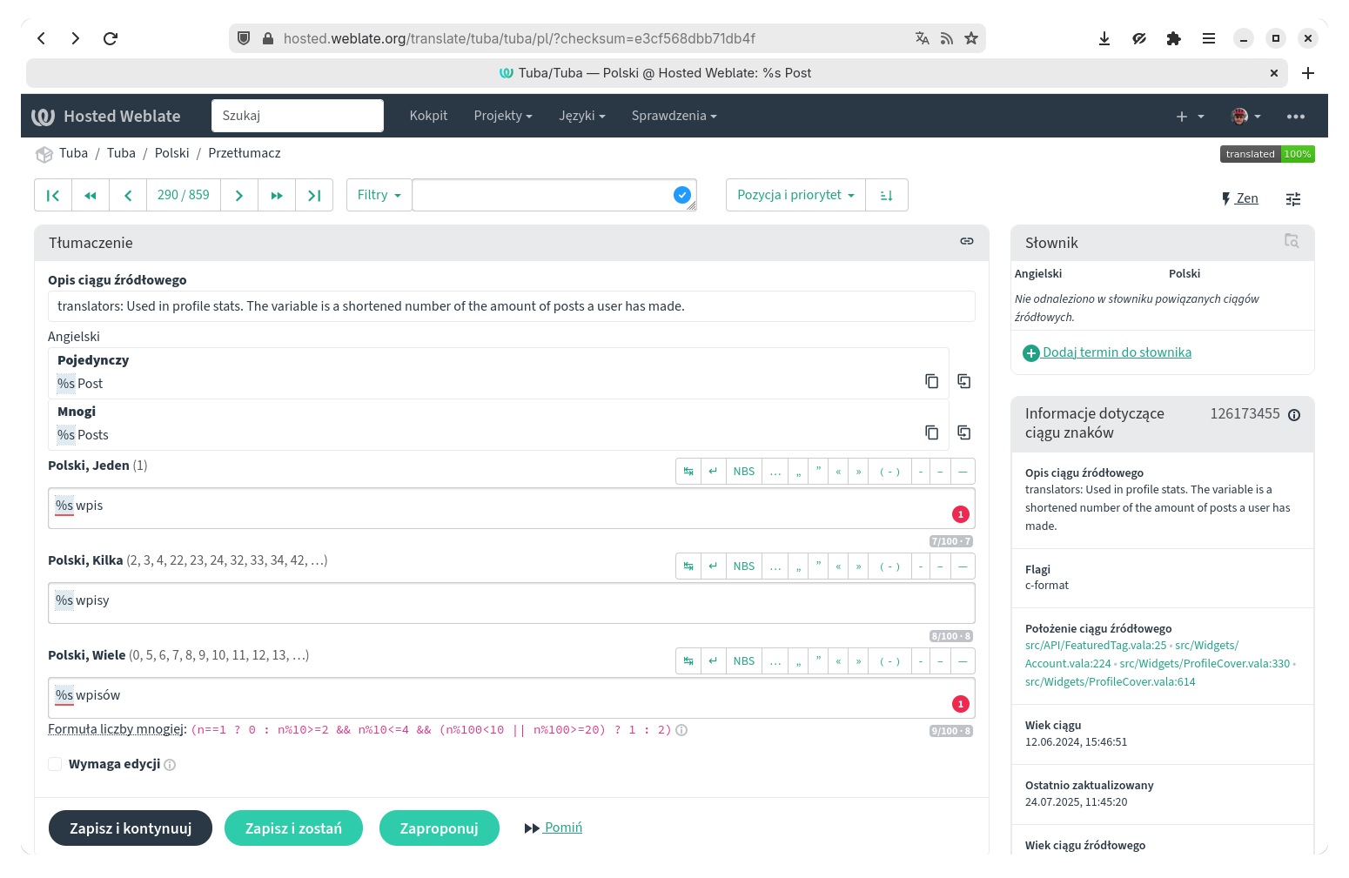Click the red check badge on Polski, Jeden field
Image resolution: width=1349 pixels, height=878 pixels.
pos(960,514)
